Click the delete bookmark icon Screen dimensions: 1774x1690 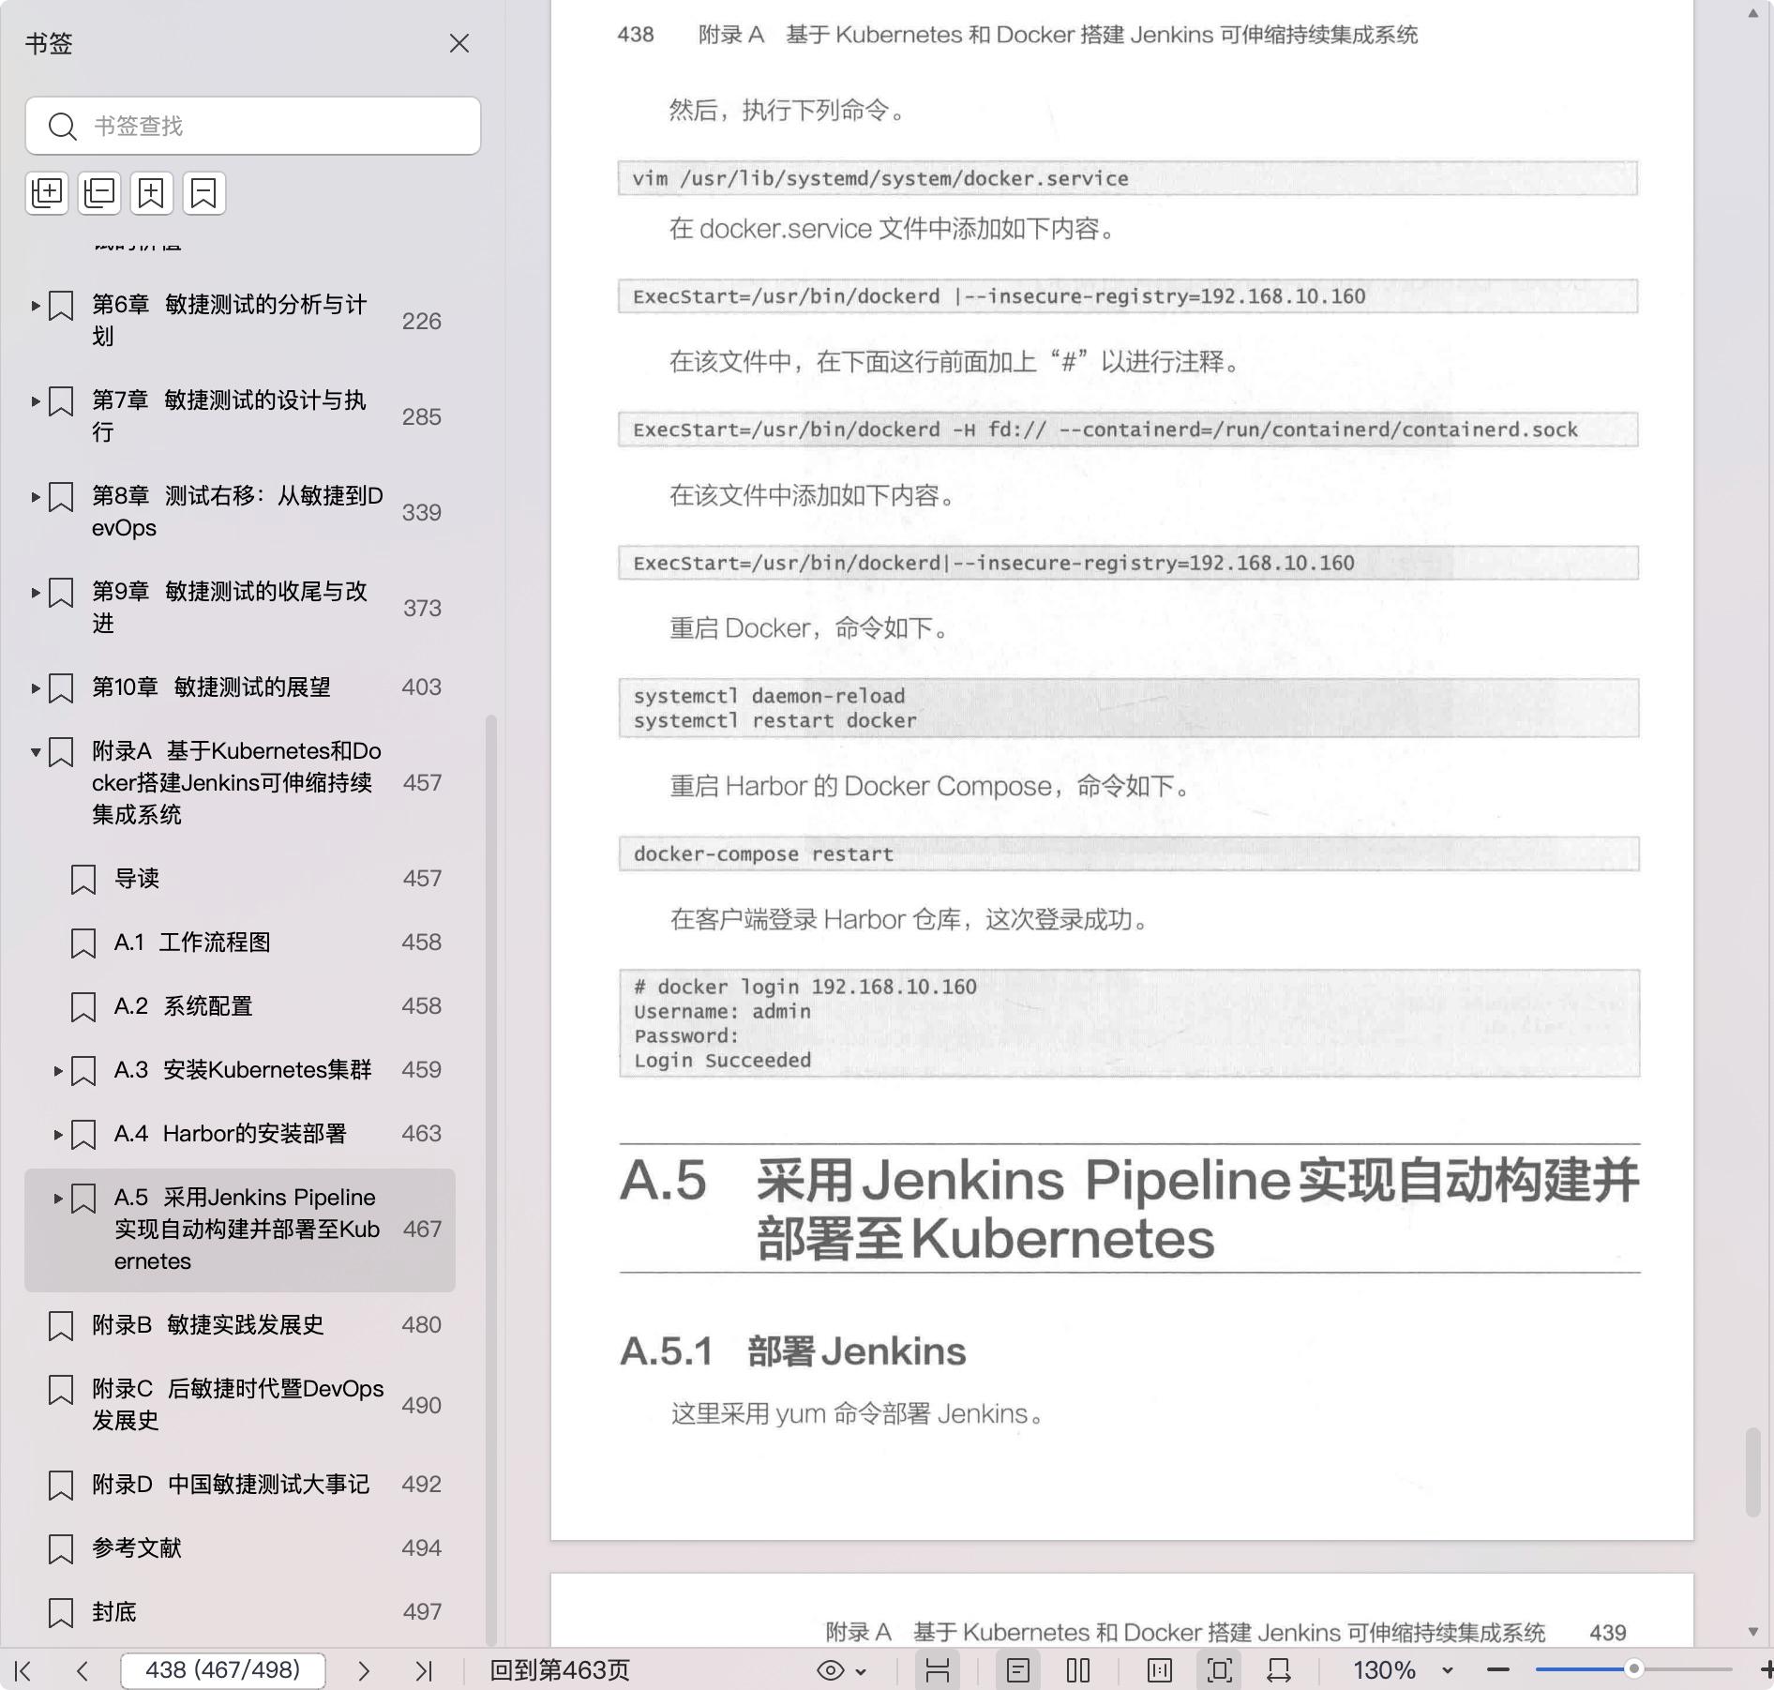[203, 193]
